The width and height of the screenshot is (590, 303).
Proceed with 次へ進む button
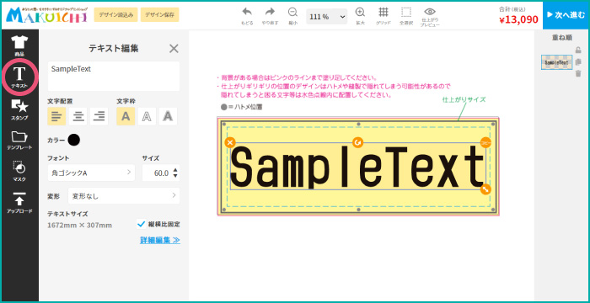click(566, 15)
